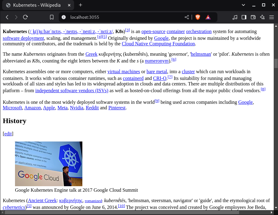Open the Microsoft link

pos(13,108)
